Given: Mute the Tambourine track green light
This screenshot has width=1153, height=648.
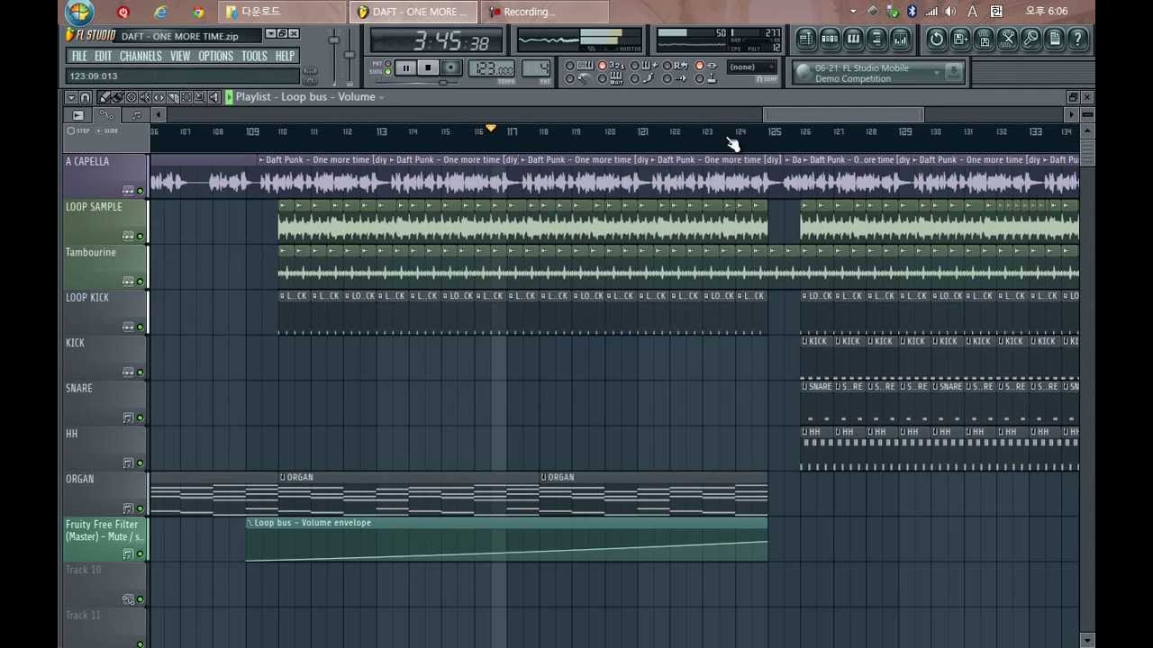Looking at the screenshot, I should [x=141, y=282].
